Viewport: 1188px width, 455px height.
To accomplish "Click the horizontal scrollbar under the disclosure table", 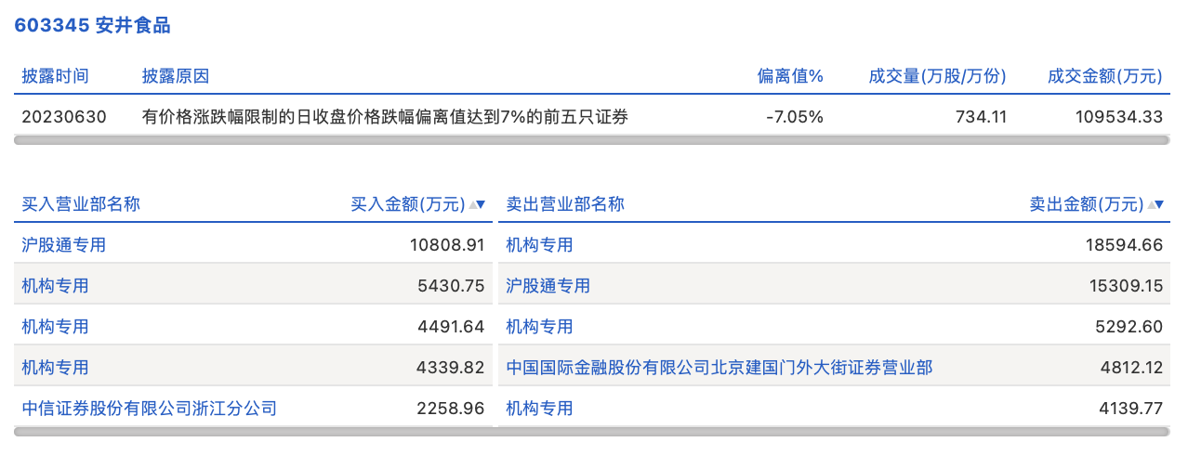I will 591,140.
